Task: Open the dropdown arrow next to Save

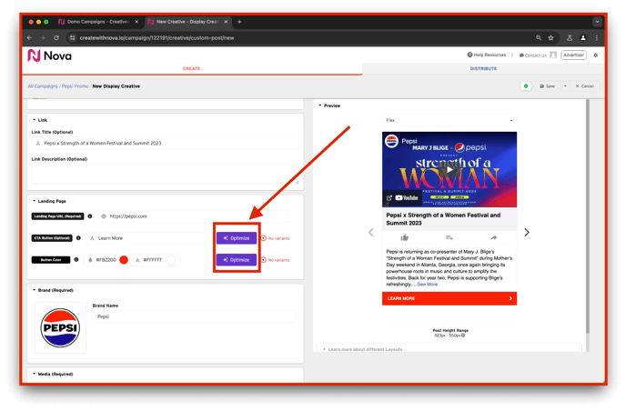Action: tap(564, 86)
